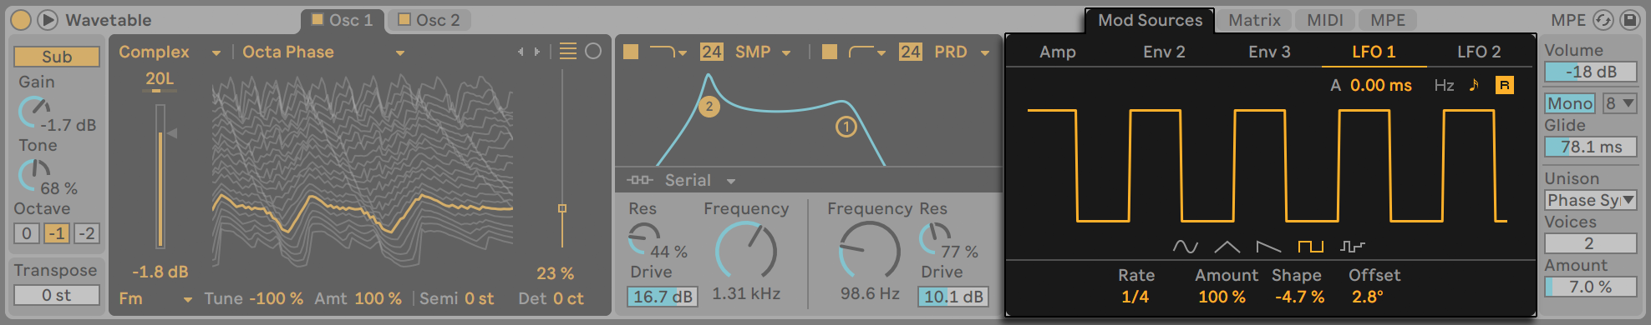Click the oscillator gain slider
The height and width of the screenshot is (325, 1651).
160,177
